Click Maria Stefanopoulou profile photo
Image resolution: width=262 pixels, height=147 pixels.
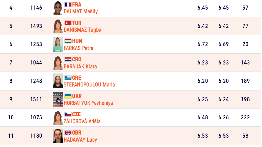point(58,81)
